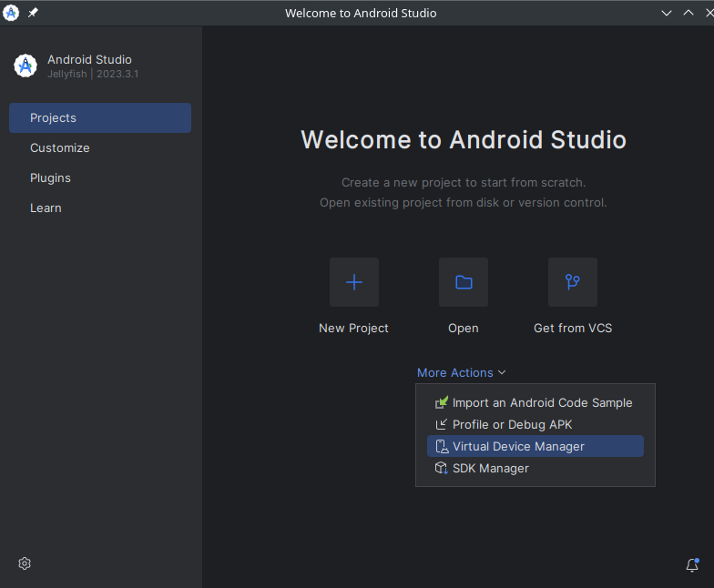Go to the Learn section

click(46, 208)
